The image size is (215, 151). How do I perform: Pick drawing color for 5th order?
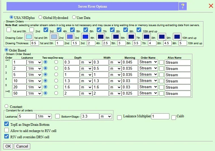[x=101, y=37]
